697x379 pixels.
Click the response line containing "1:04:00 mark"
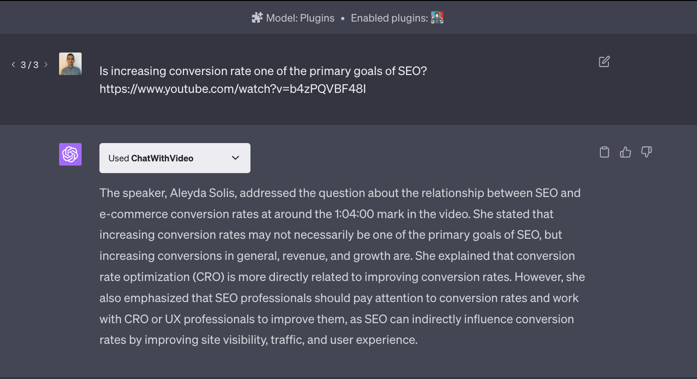click(x=326, y=214)
